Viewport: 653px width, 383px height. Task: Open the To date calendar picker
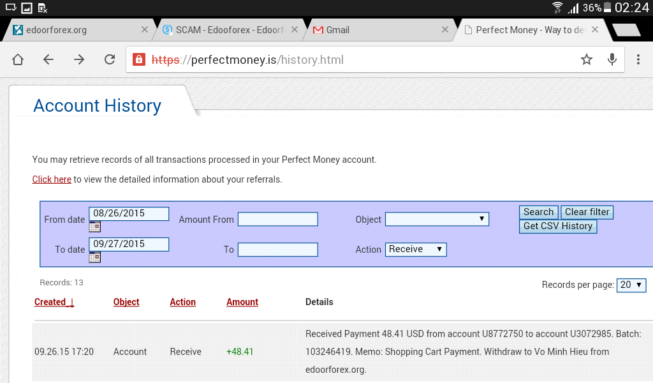[94, 257]
